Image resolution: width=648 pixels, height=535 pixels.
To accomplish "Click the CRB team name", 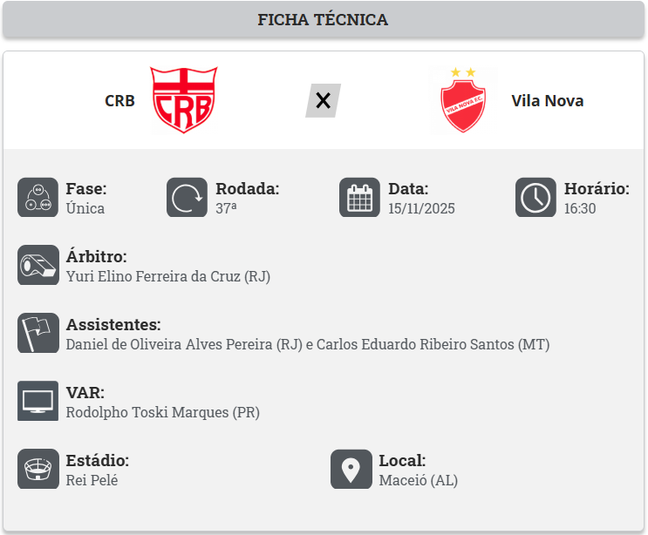I will (119, 100).
